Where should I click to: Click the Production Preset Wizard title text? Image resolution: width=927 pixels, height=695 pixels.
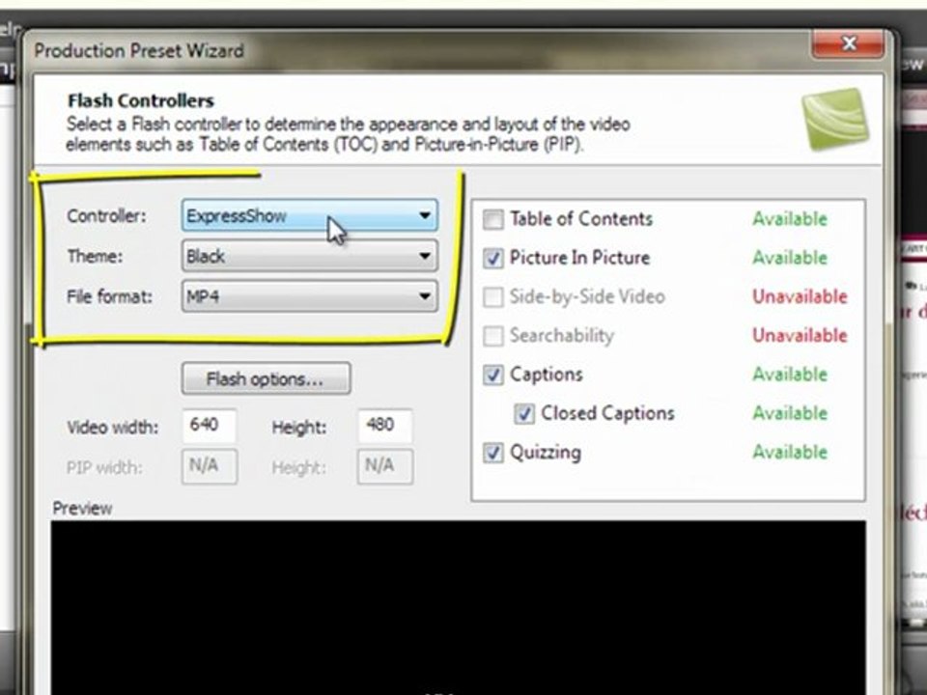coord(139,51)
